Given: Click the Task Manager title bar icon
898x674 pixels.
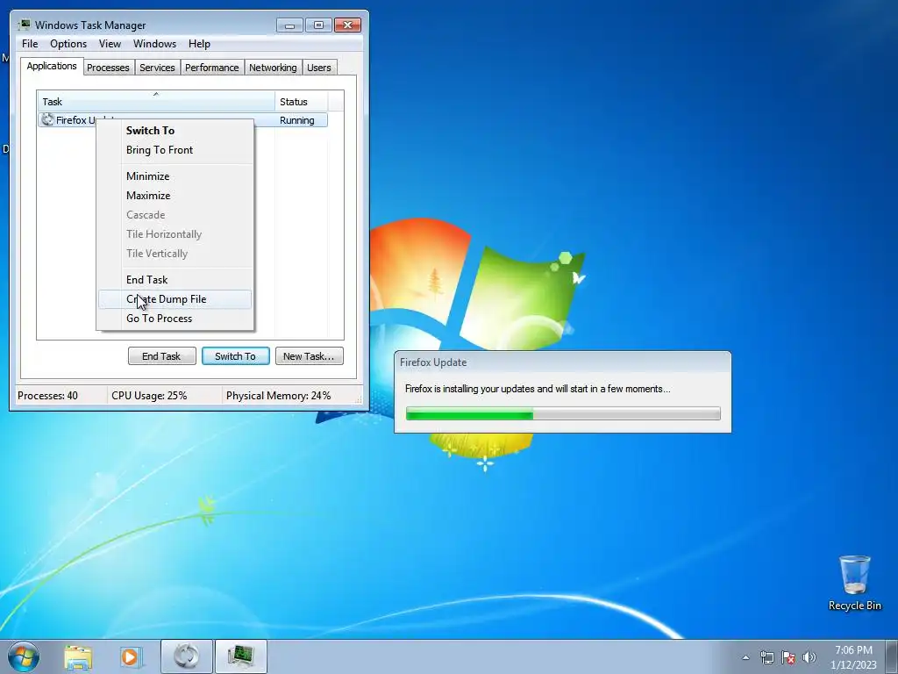Looking at the screenshot, I should tap(24, 25).
